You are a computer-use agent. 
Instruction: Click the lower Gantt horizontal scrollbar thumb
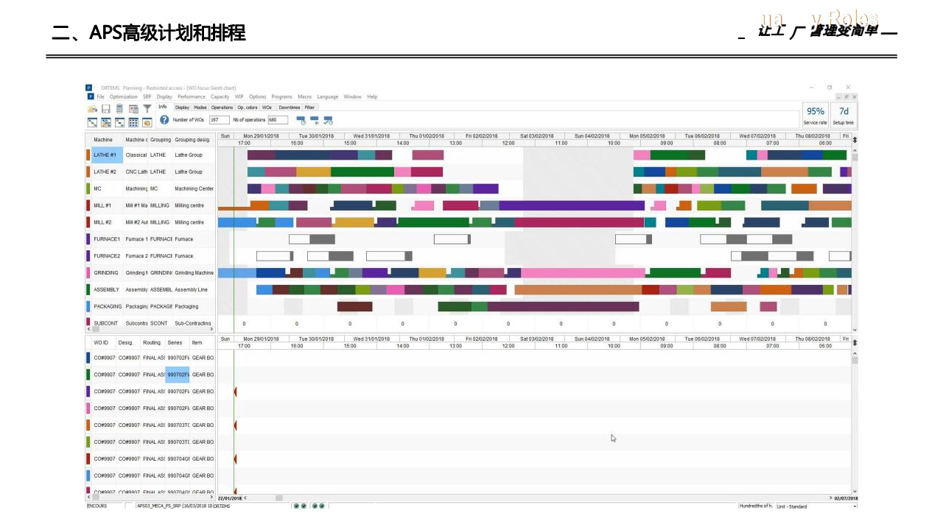click(x=279, y=498)
